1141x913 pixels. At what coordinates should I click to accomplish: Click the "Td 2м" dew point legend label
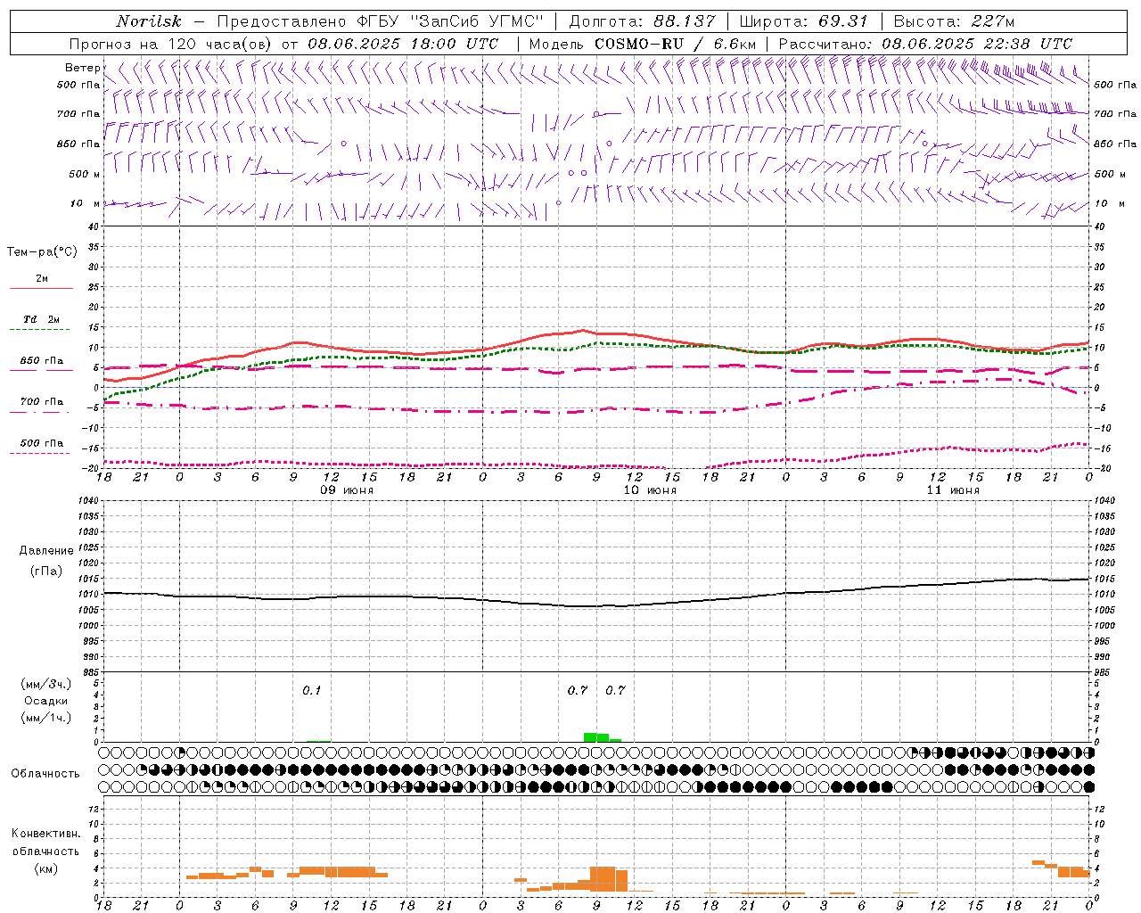pos(41,319)
